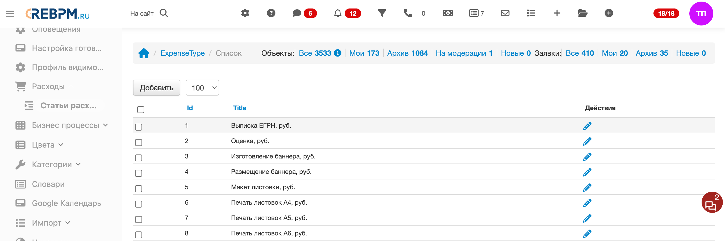Click the circled plus icon
The image size is (725, 241).
pos(609,13)
